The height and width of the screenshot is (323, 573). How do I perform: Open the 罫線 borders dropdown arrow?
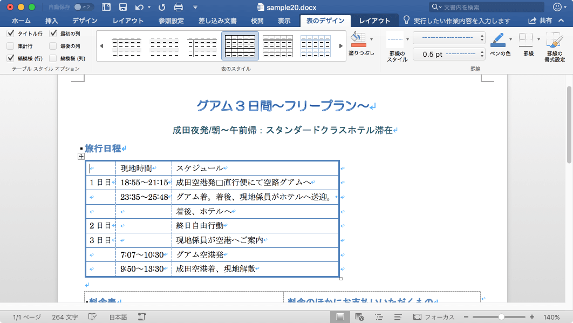click(538, 39)
